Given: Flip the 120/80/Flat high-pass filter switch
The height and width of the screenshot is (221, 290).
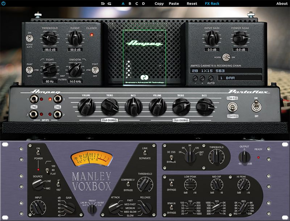Looking at the screenshot, I should click(47, 170).
